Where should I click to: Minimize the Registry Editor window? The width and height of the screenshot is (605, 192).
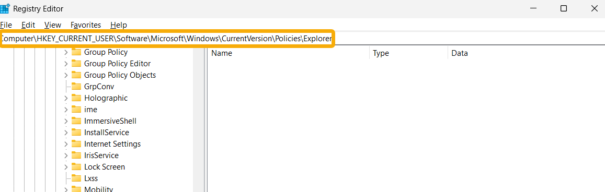(x=533, y=8)
